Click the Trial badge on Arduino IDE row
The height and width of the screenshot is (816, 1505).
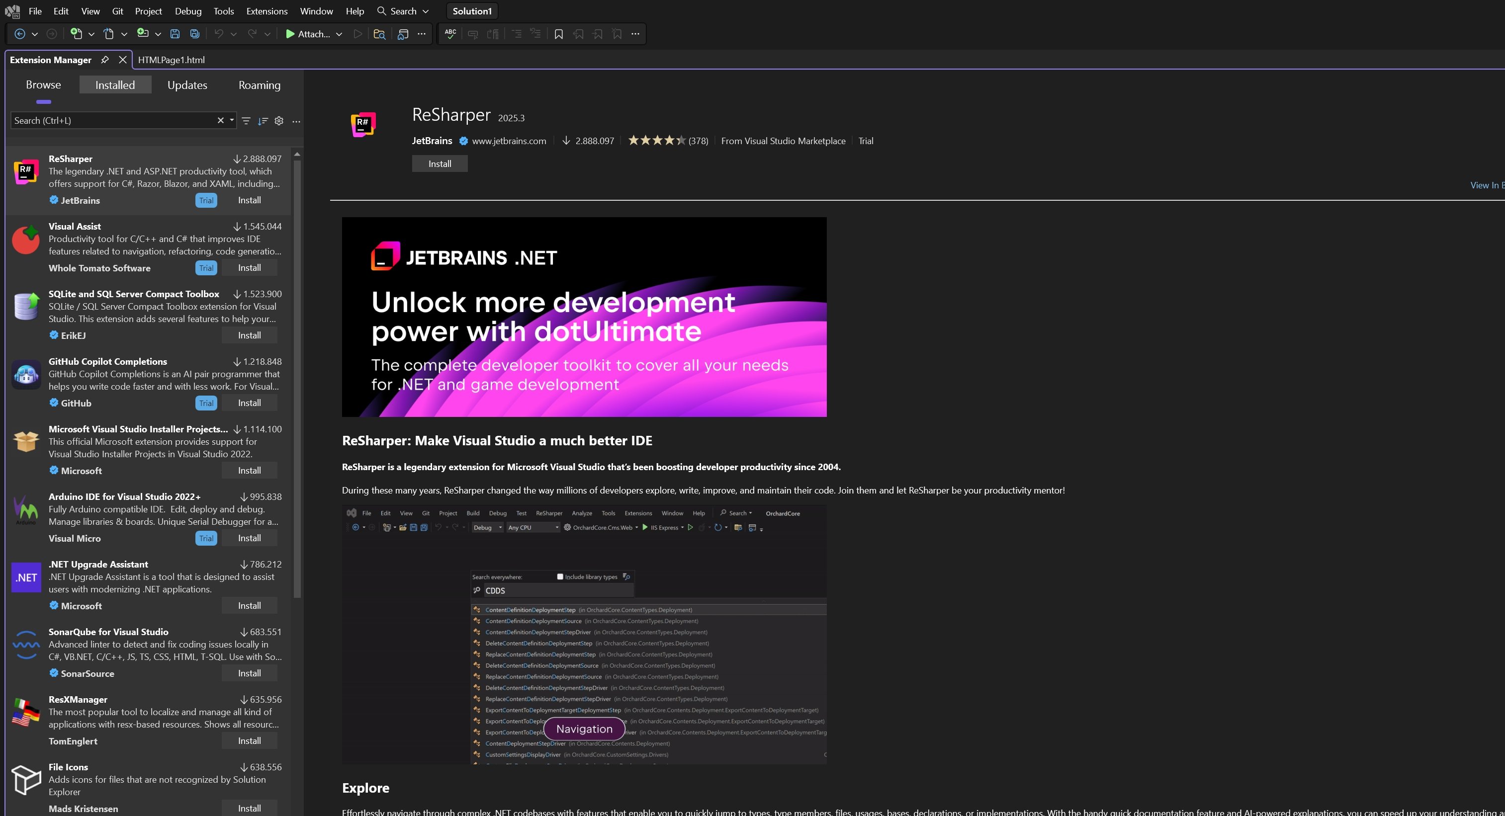tap(206, 539)
